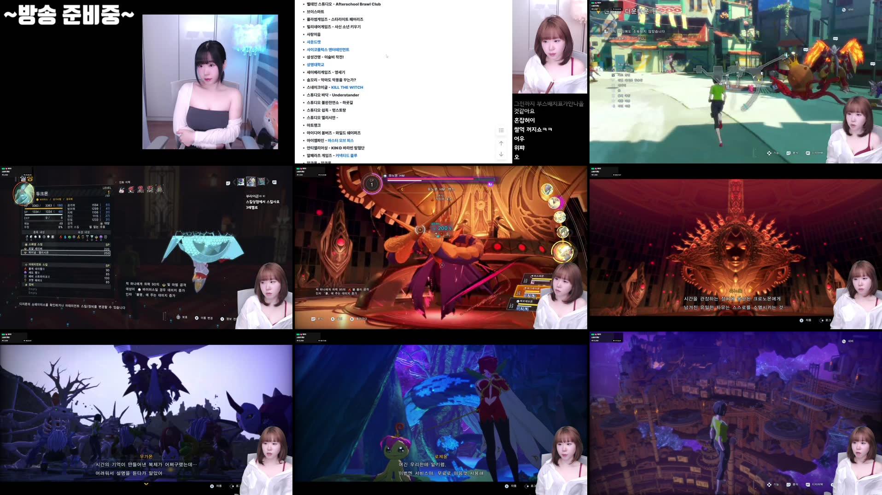Click the chat message 쌀먹 꺼지쇼ㅋㅋ

[533, 129]
